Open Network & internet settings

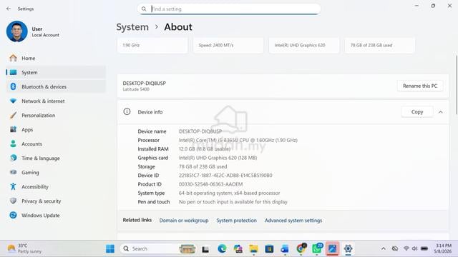pyautogui.click(x=56, y=101)
